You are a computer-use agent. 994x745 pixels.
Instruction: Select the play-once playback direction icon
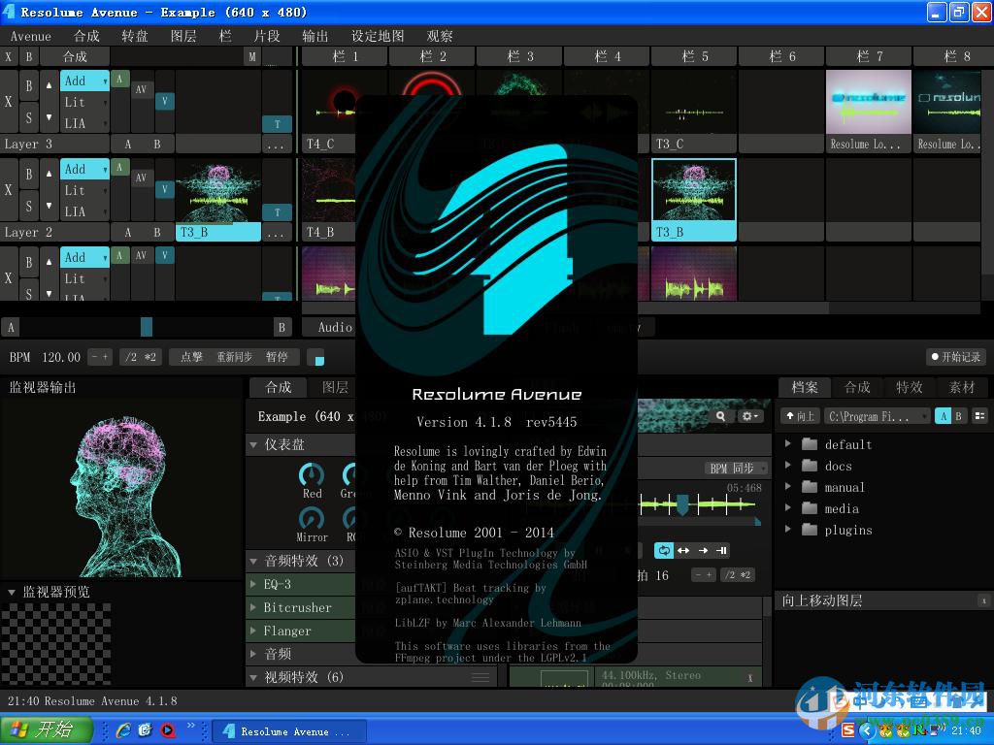pos(703,551)
